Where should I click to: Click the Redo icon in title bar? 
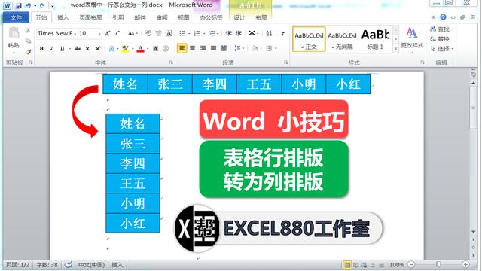pyautogui.click(x=42, y=5)
